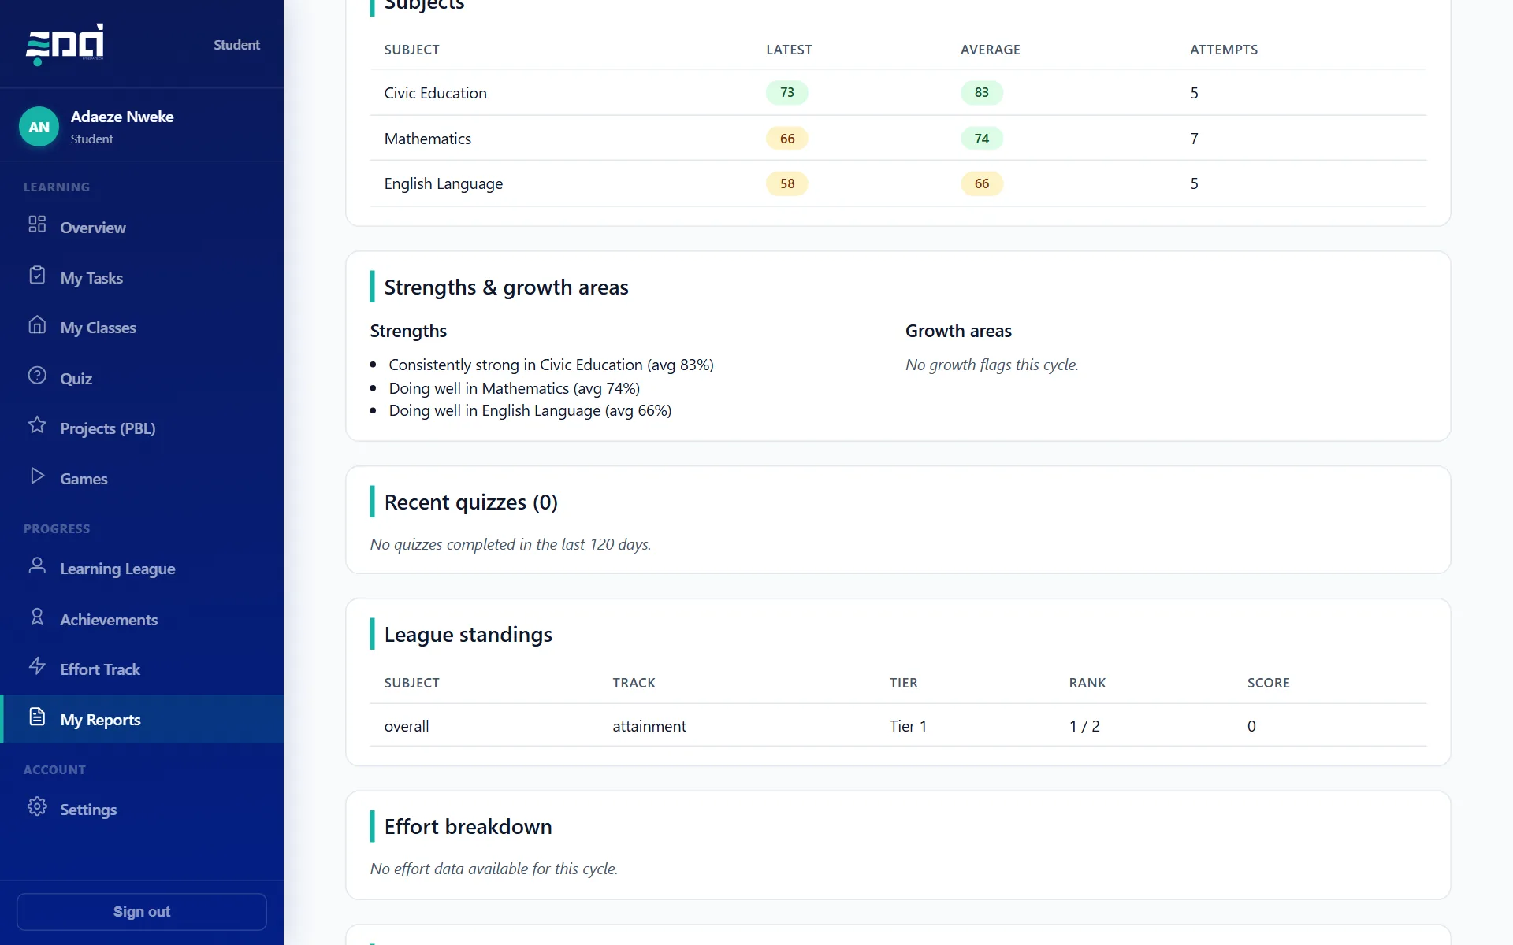Click the Achievements award icon
The height and width of the screenshot is (945, 1513).
[x=37, y=617]
